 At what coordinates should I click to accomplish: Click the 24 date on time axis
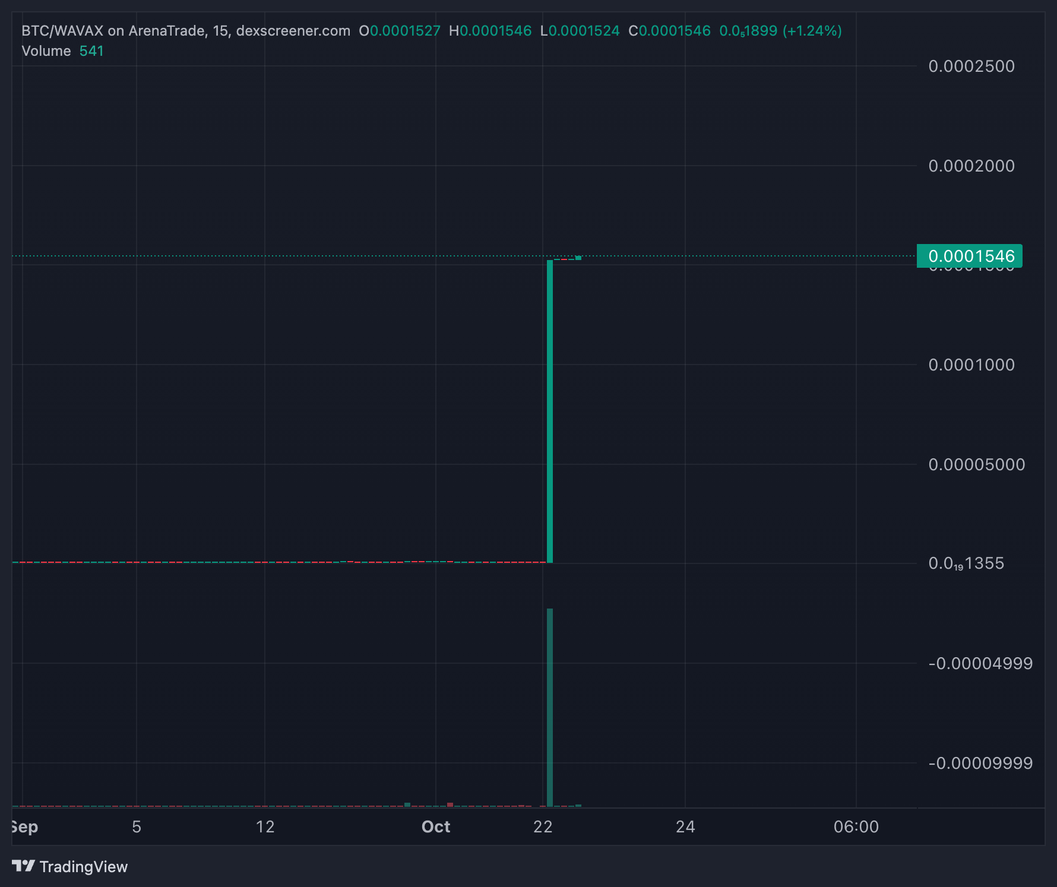pos(685,826)
